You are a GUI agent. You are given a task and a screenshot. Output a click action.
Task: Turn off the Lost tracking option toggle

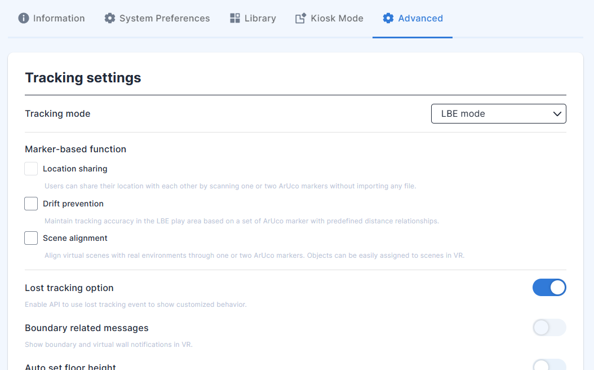tap(549, 288)
